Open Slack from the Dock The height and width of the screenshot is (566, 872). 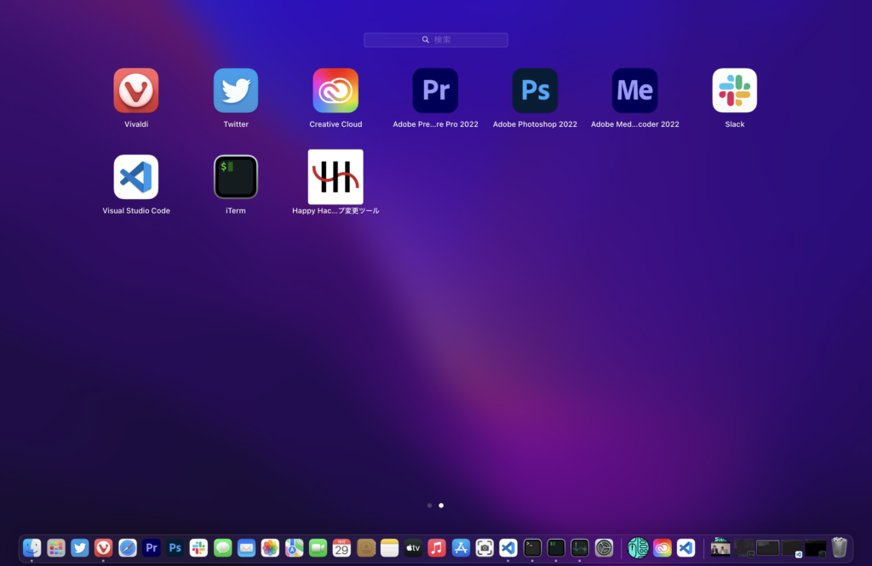[x=198, y=548]
